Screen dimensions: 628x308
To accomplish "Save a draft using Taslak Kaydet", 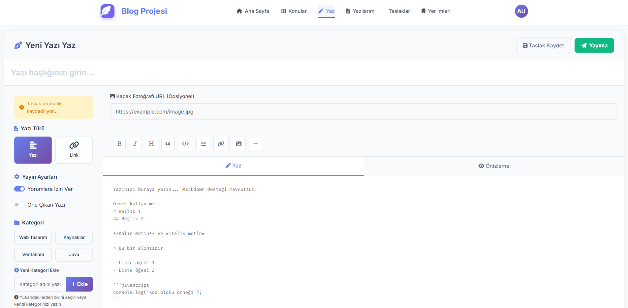I will pos(543,45).
